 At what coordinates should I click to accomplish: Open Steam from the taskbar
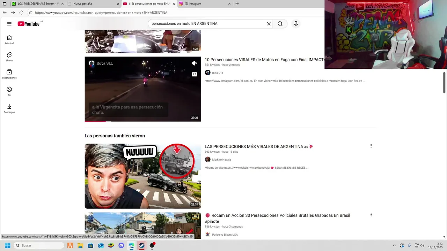tap(141, 245)
